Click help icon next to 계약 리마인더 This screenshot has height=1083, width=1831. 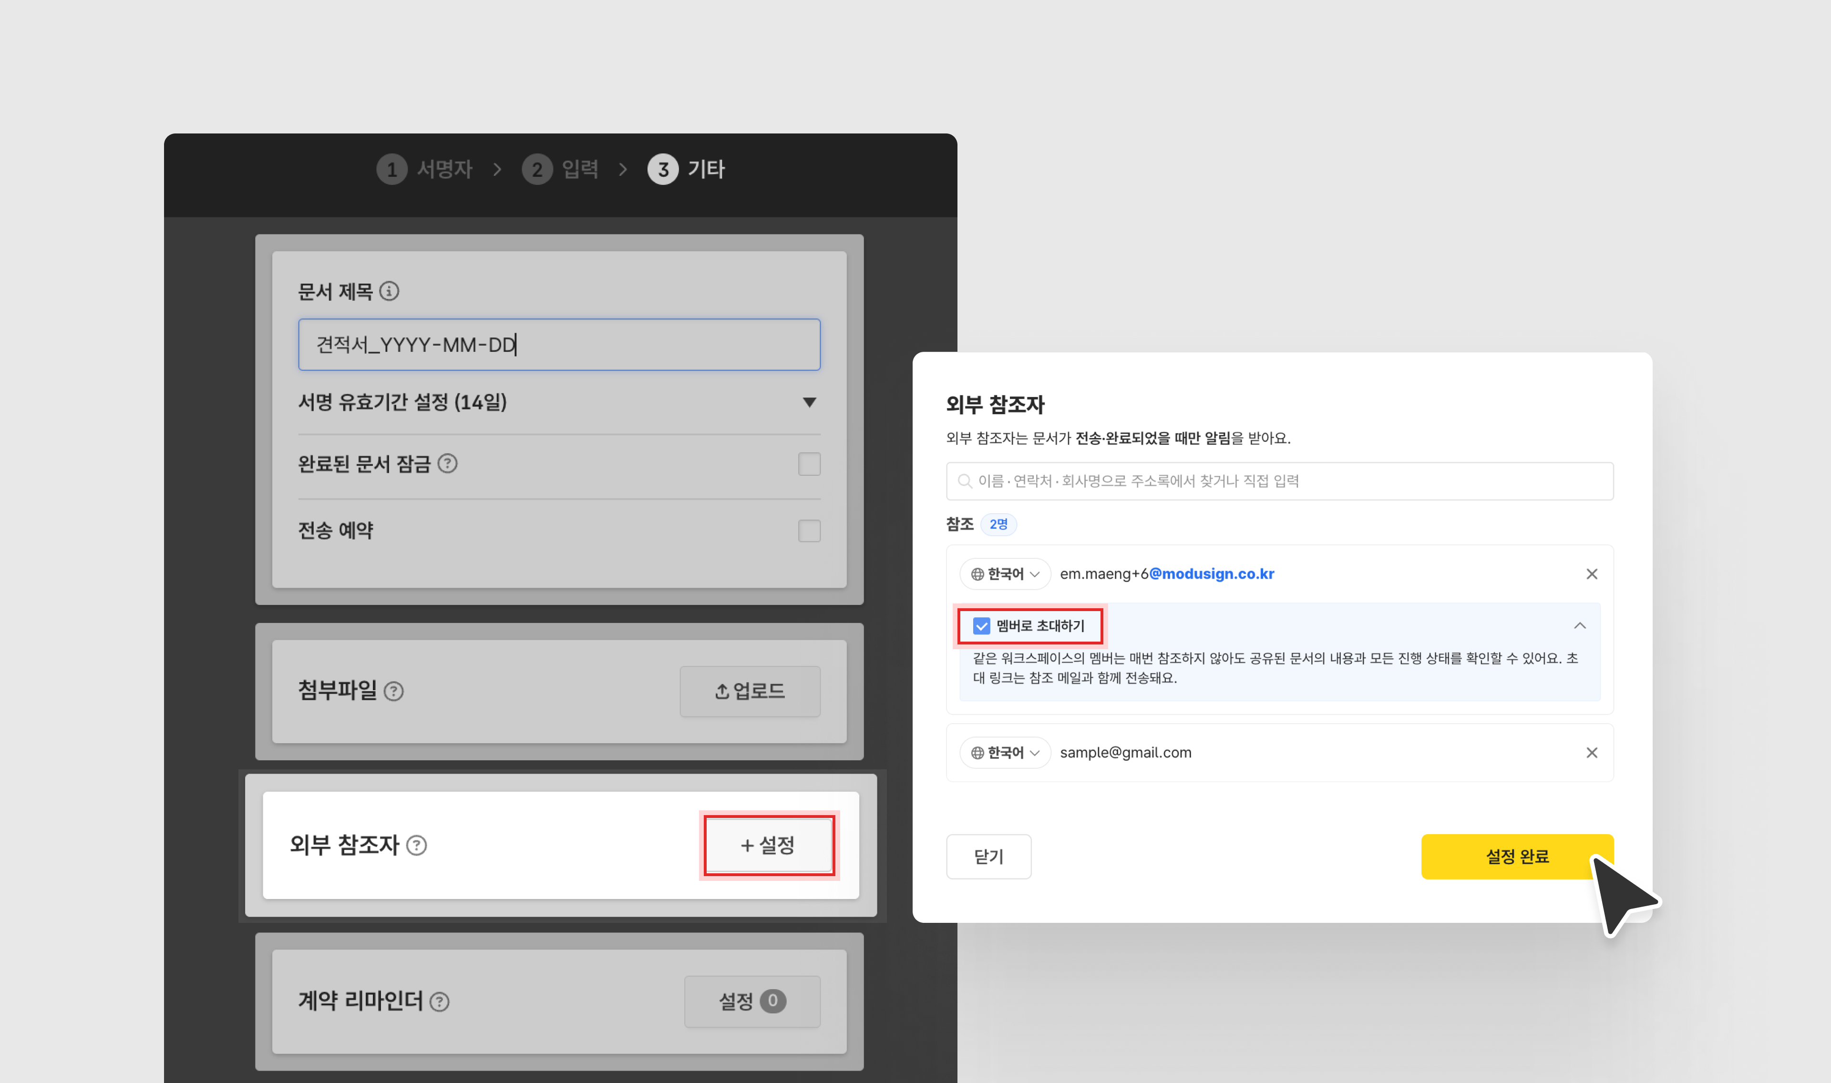[439, 1001]
